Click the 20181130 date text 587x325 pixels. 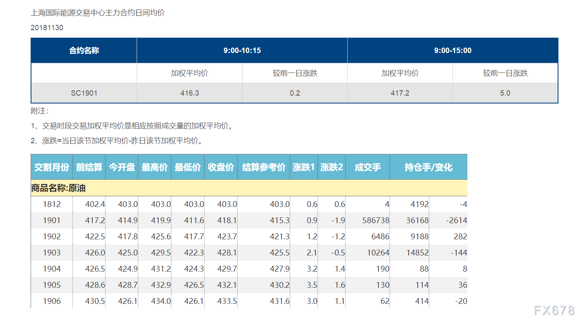pos(47,28)
